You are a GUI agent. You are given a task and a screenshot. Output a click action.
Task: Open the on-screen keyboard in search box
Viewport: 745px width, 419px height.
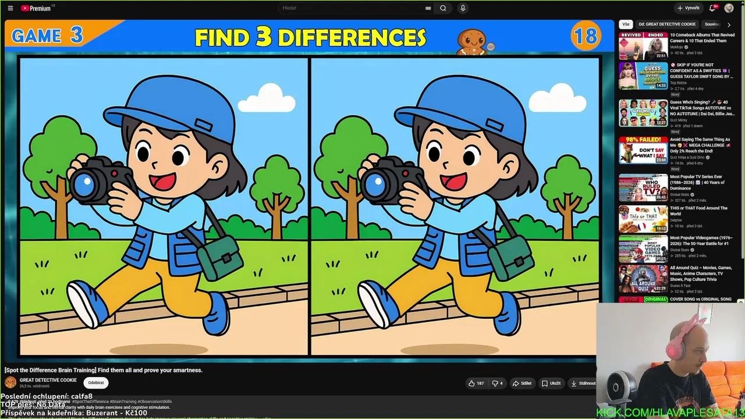coord(428,8)
